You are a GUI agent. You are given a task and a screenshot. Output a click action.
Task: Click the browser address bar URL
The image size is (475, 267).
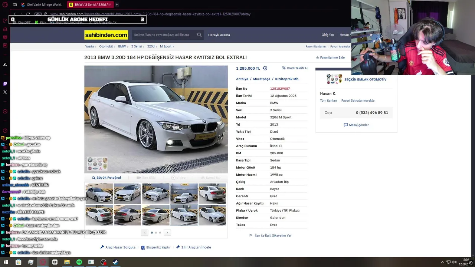[x=150, y=14]
